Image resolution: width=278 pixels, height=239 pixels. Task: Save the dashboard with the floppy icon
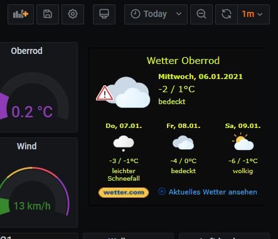click(48, 14)
